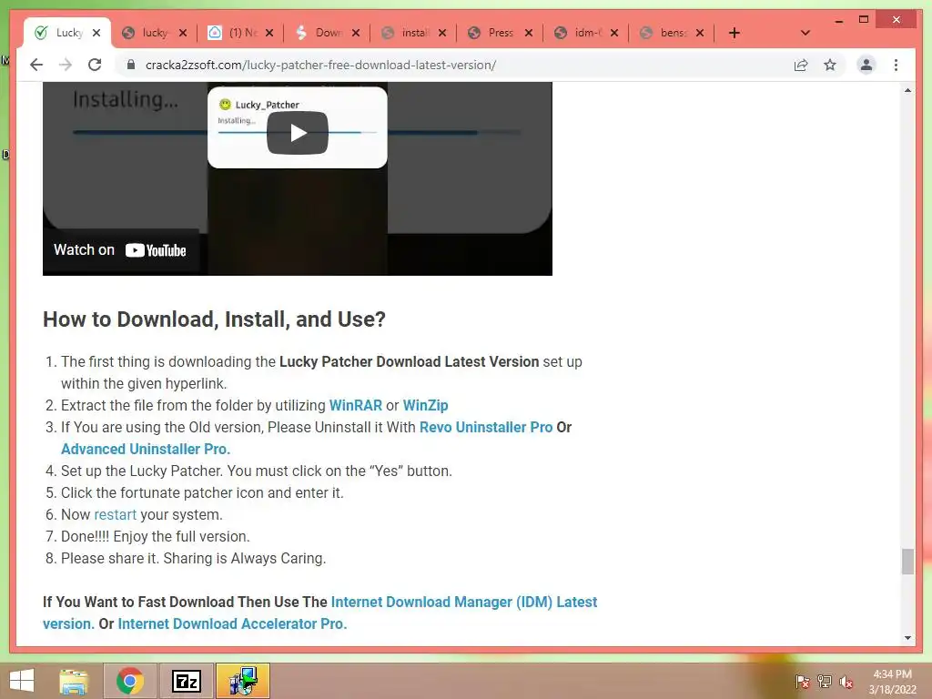
Task: Open Chrome from the taskbar
Action: tap(129, 681)
